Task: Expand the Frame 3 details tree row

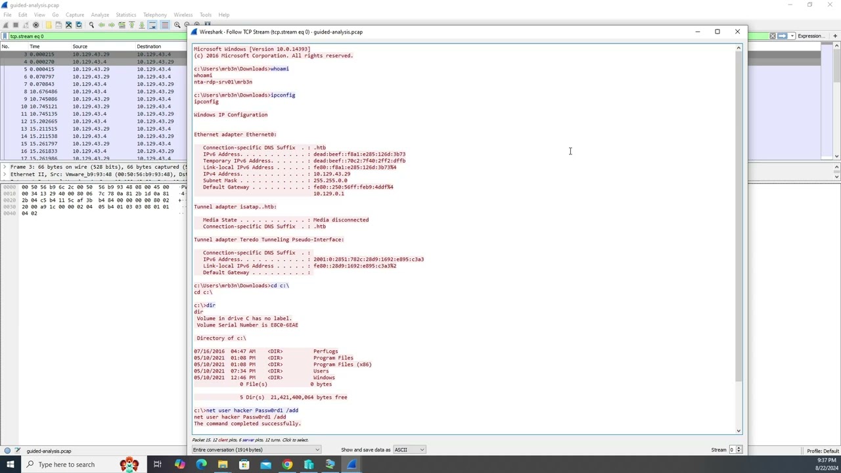Action: pyautogui.click(x=5, y=167)
